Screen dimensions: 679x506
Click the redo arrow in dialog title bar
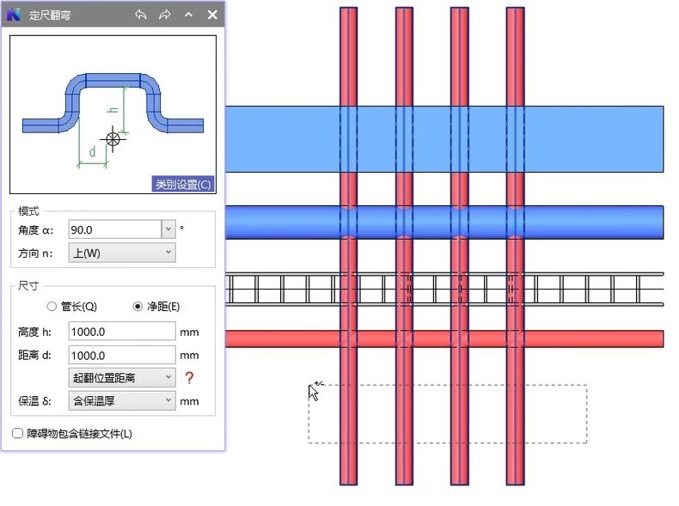click(x=165, y=15)
